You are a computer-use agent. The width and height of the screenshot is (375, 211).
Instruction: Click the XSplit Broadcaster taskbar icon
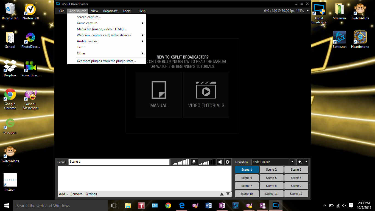pyautogui.click(x=276, y=205)
